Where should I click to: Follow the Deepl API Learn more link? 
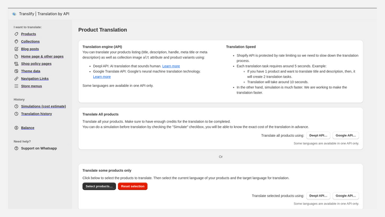171,66
